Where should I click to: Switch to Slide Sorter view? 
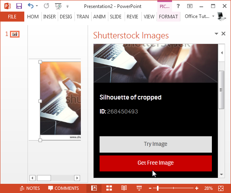(109, 188)
